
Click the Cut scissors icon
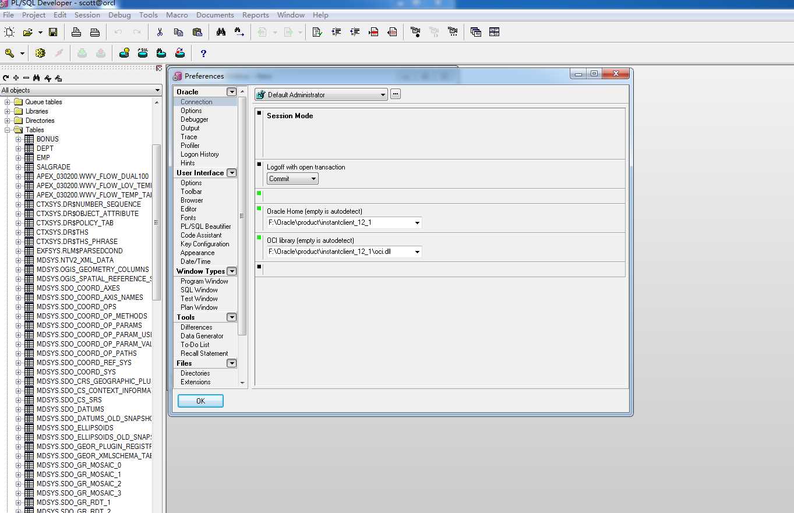tap(160, 32)
